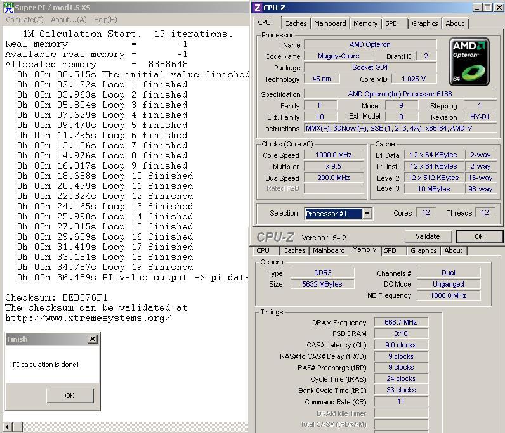
Task: Click the DC Mode Unganged value
Action: click(449, 284)
